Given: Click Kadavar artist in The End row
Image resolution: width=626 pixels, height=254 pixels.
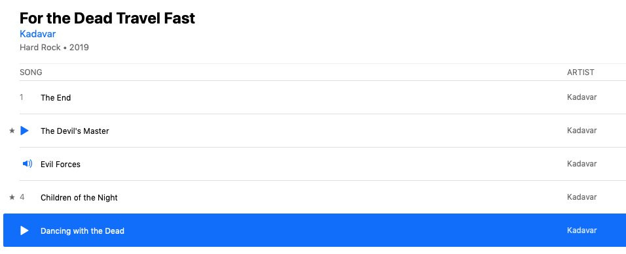Looking at the screenshot, I should tap(581, 97).
